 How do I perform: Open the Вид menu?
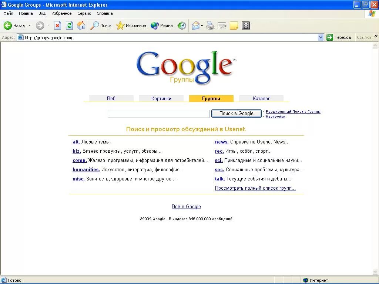(x=42, y=13)
